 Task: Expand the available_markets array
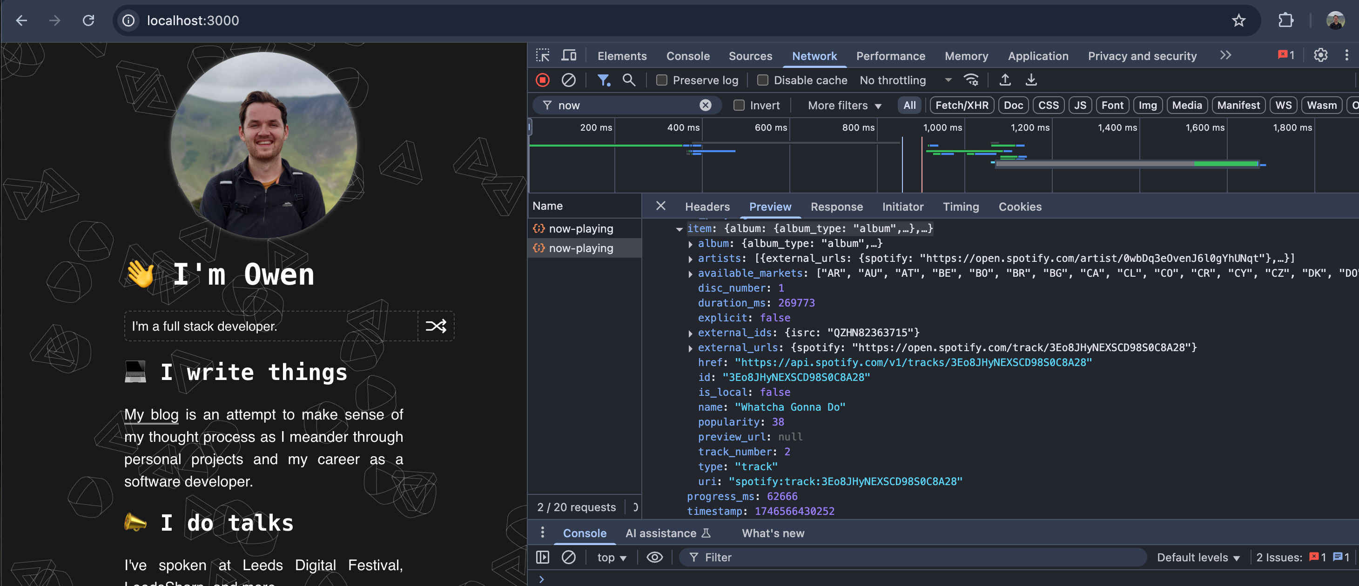(x=690, y=273)
